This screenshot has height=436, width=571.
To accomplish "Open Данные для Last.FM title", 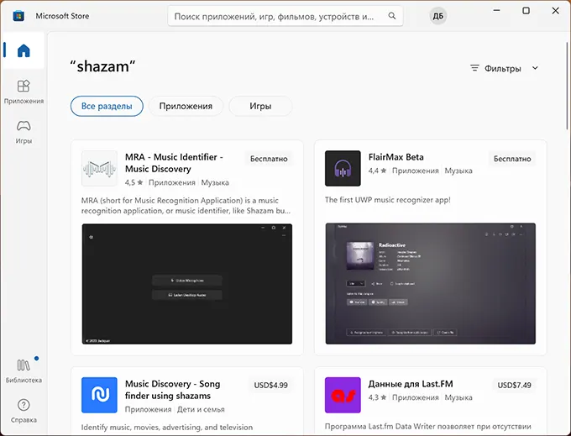I will [x=411, y=384].
